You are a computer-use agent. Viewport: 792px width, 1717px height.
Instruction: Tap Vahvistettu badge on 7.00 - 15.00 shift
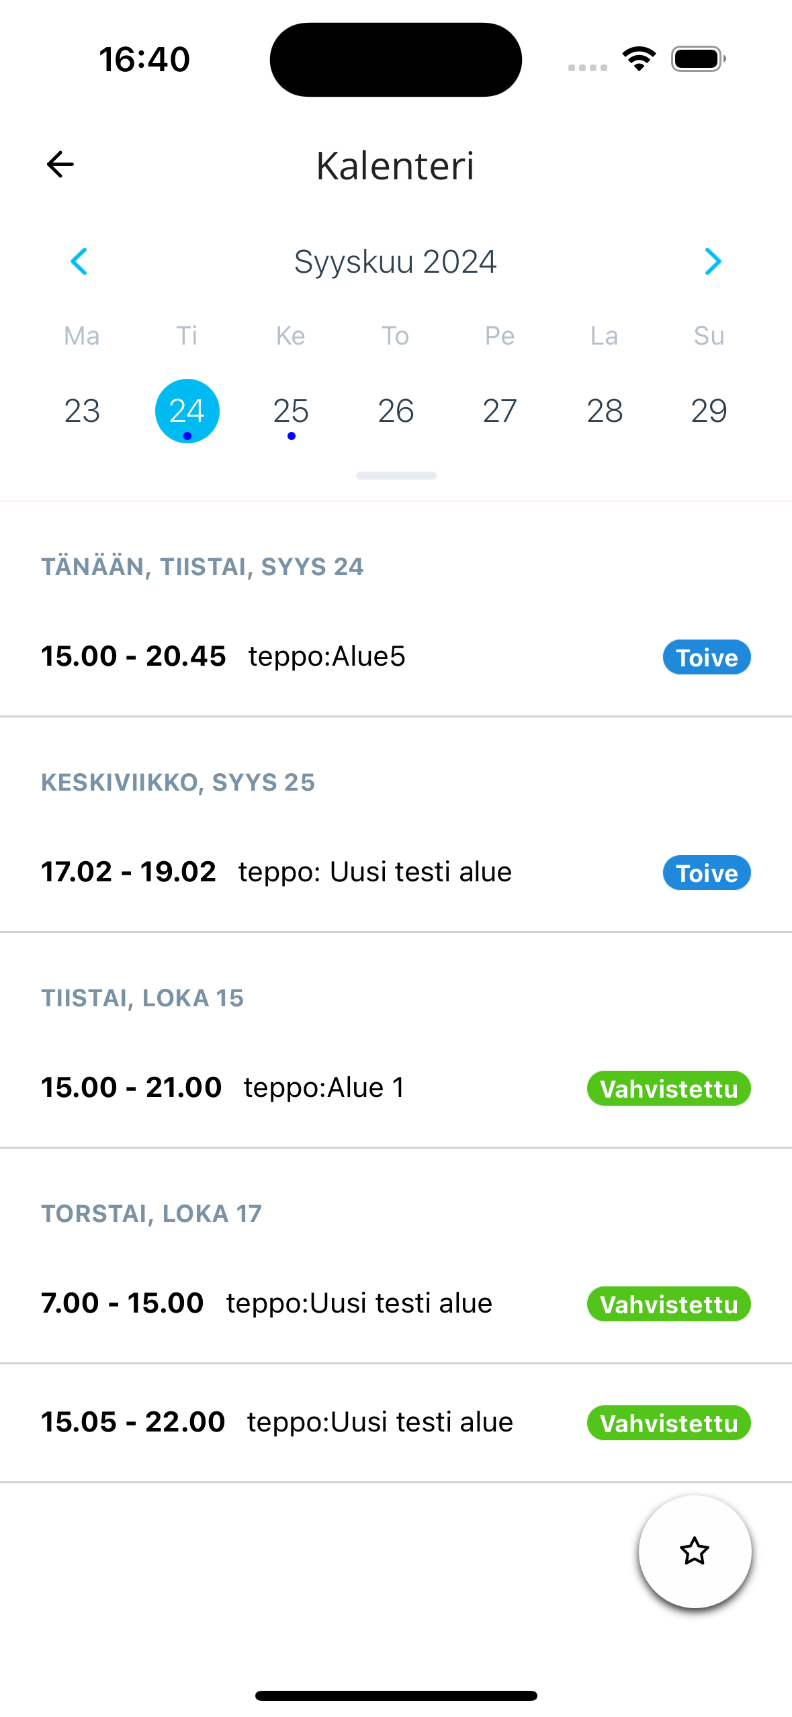pyautogui.click(x=668, y=1304)
